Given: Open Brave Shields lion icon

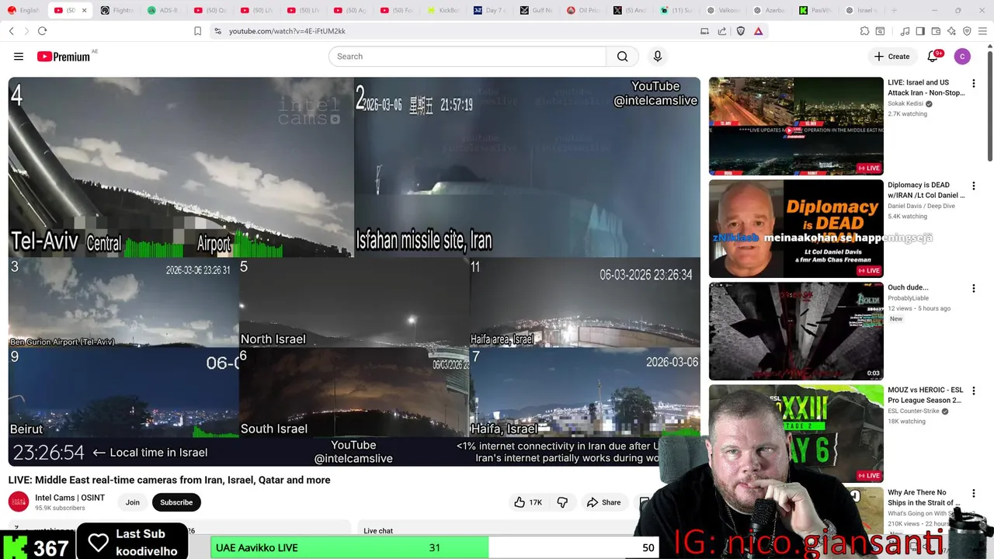Looking at the screenshot, I should [x=741, y=31].
